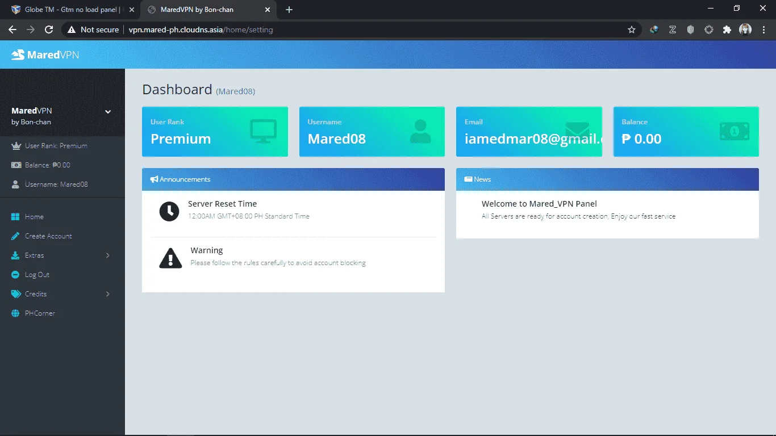Click the sidebar Balance money icon
Image resolution: width=776 pixels, height=436 pixels.
pos(16,165)
